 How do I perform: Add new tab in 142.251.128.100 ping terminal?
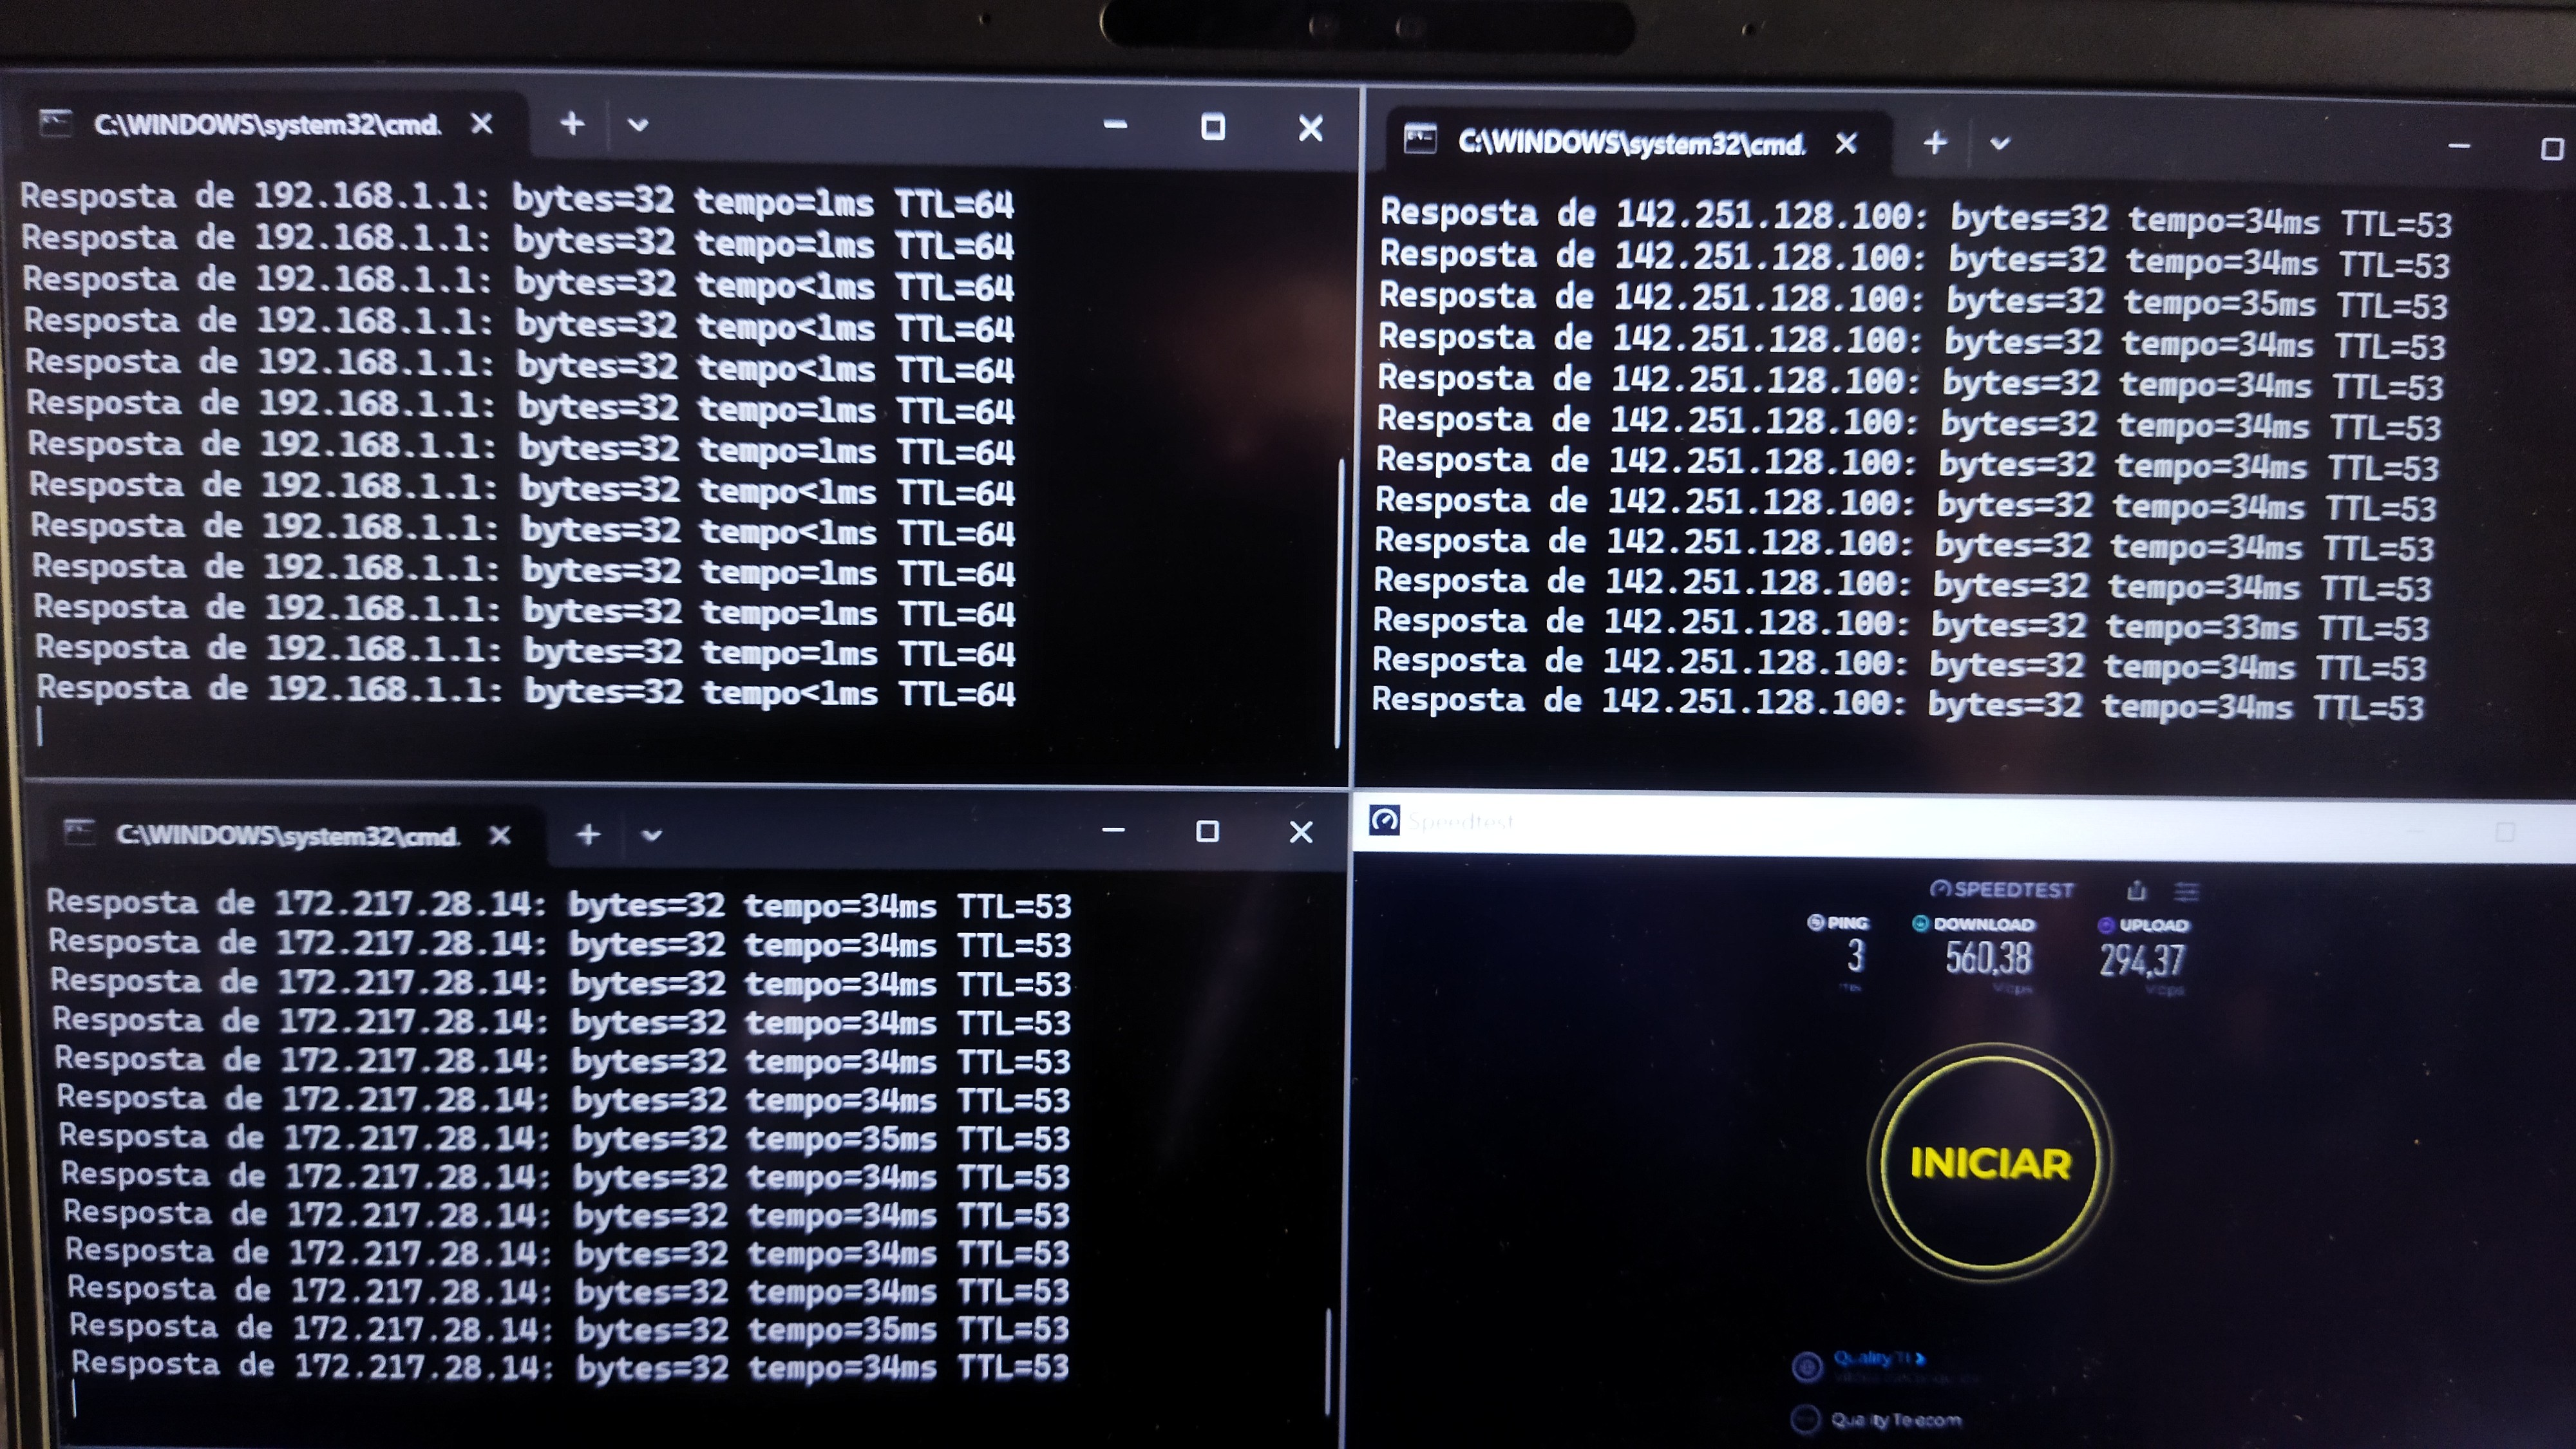click(x=1935, y=143)
